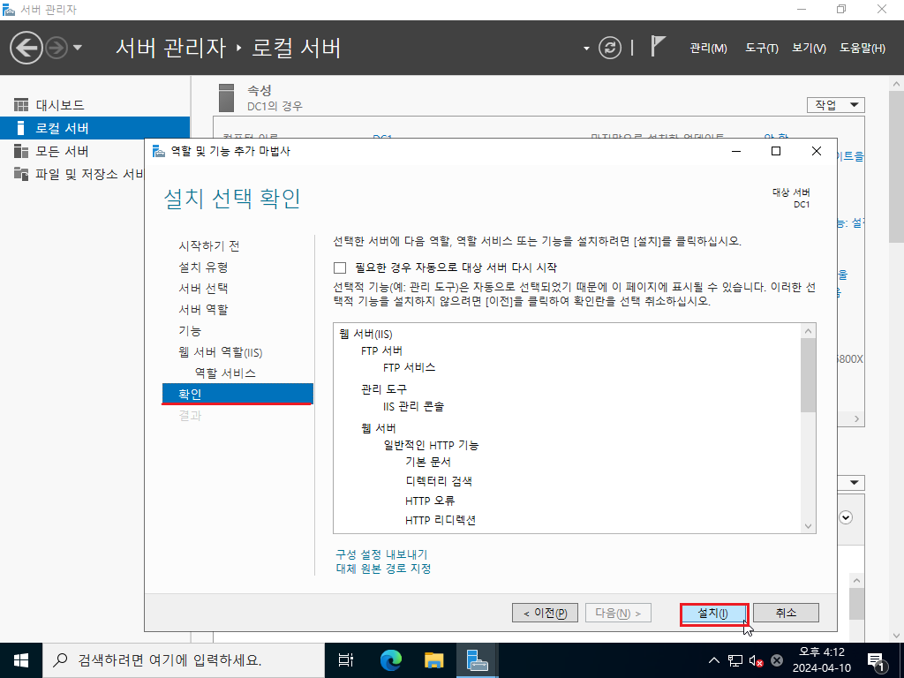
Task: Select 파일 및 저장소 서비스 in sidebar
Action: (72, 174)
